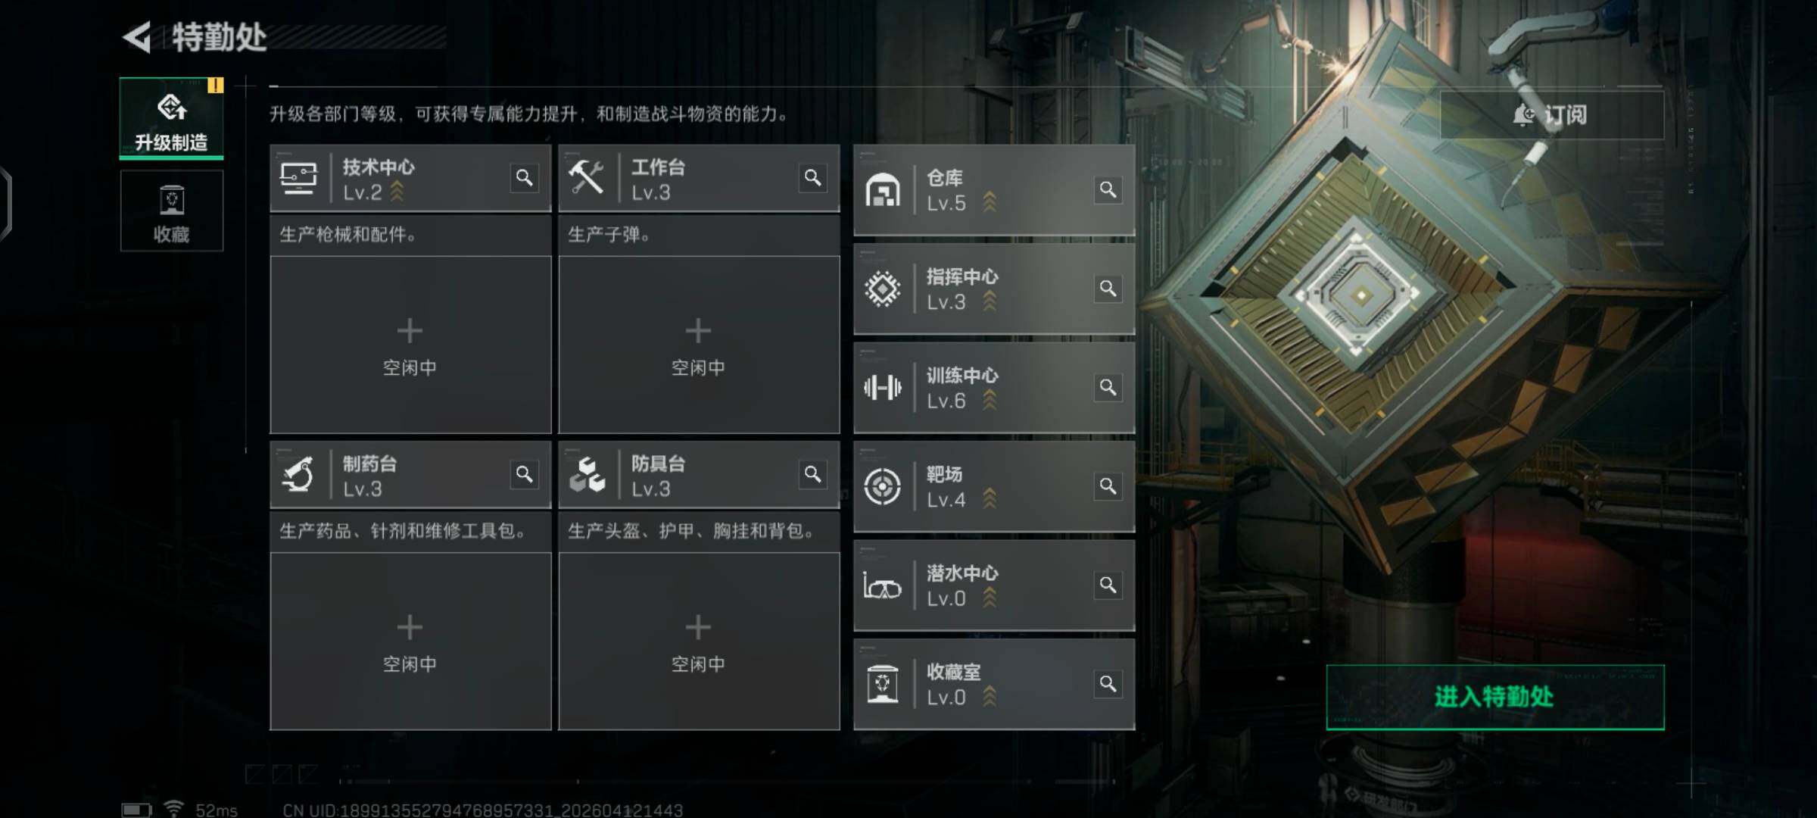This screenshot has width=1817, height=818.
Task: Open magnifier details for 工作台
Action: click(x=812, y=178)
